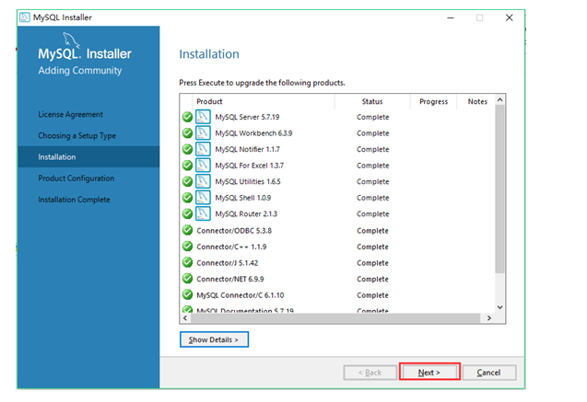Screen dimensions: 587x402
Task: Click Complete status of MySQL Router 2.1.3
Action: click(372, 213)
